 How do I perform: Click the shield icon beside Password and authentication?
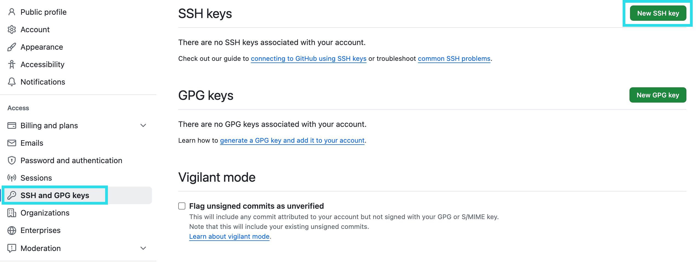[x=12, y=160]
